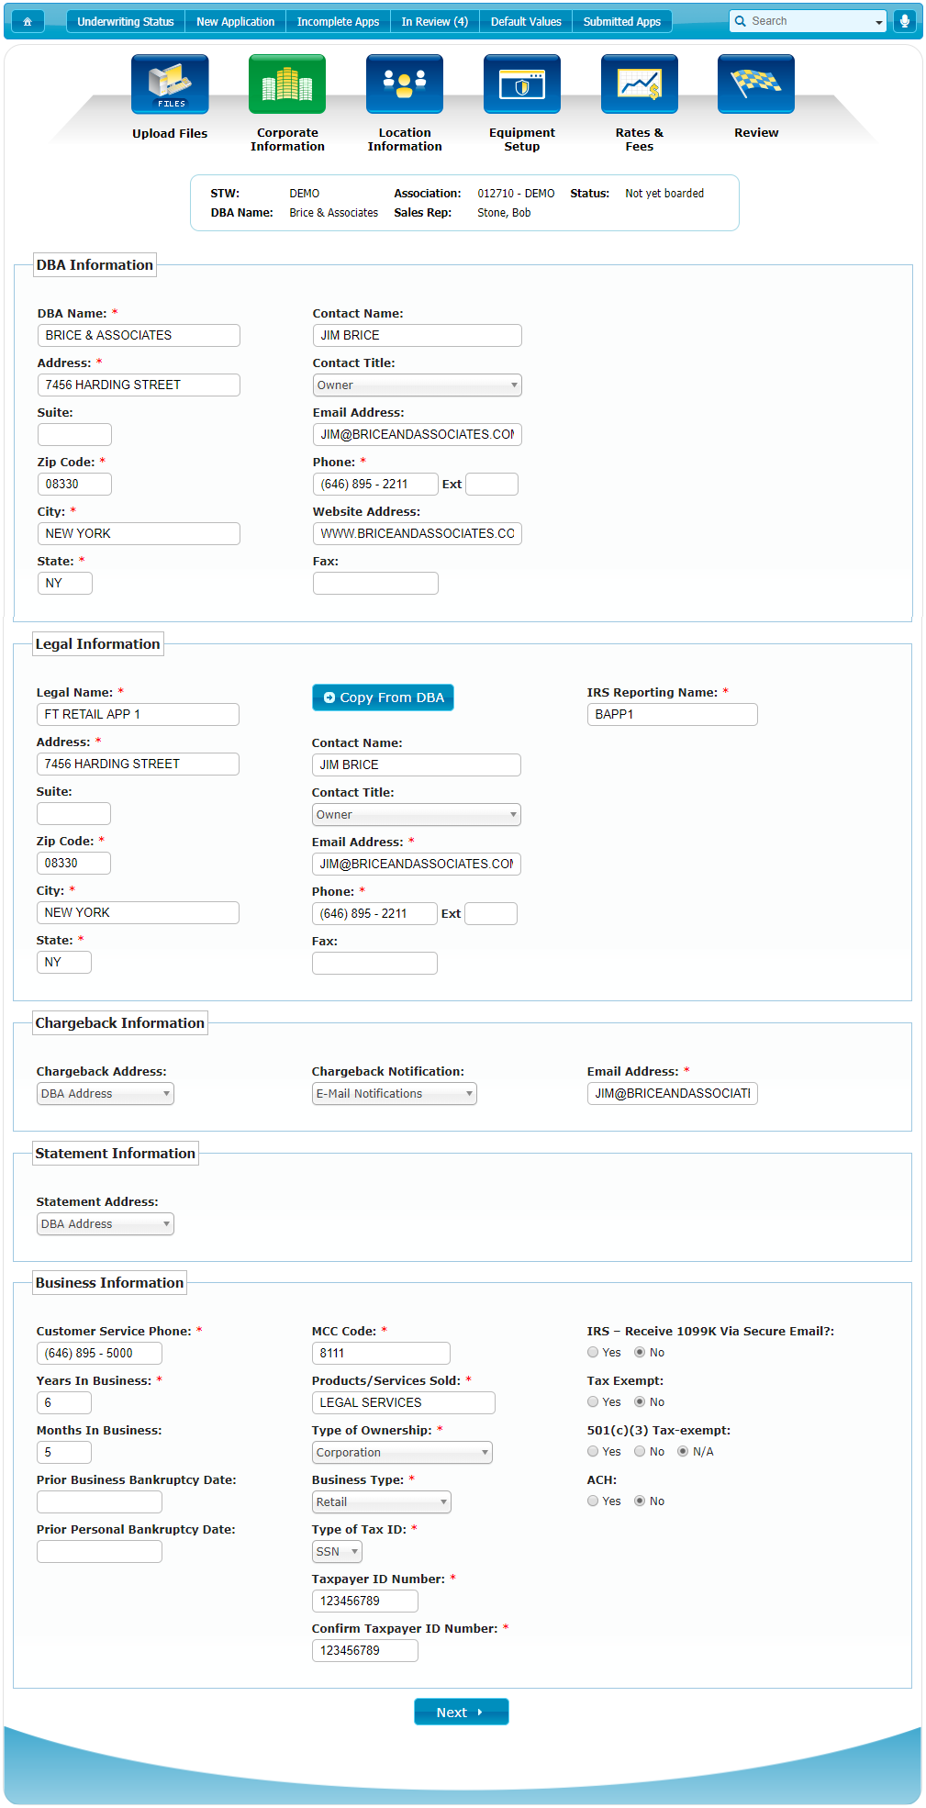Click the Copy From DBA button
Viewport: 926px width, 1808px height.
coord(383,698)
